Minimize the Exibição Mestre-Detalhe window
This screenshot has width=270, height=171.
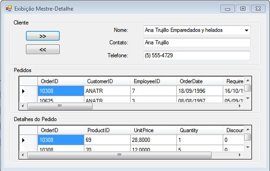click(x=227, y=9)
